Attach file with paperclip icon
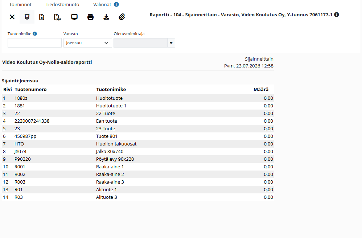The image size is (362, 238). pyautogui.click(x=122, y=17)
